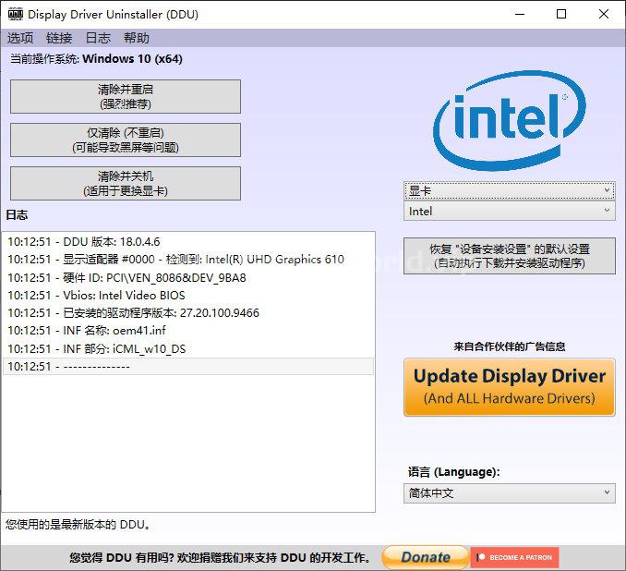Click 仅清除 (不重启) button

coord(126,140)
